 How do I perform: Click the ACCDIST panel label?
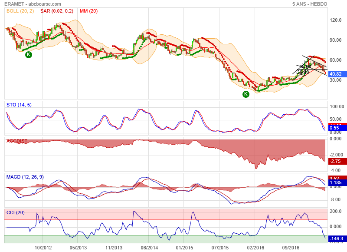coord(17,141)
